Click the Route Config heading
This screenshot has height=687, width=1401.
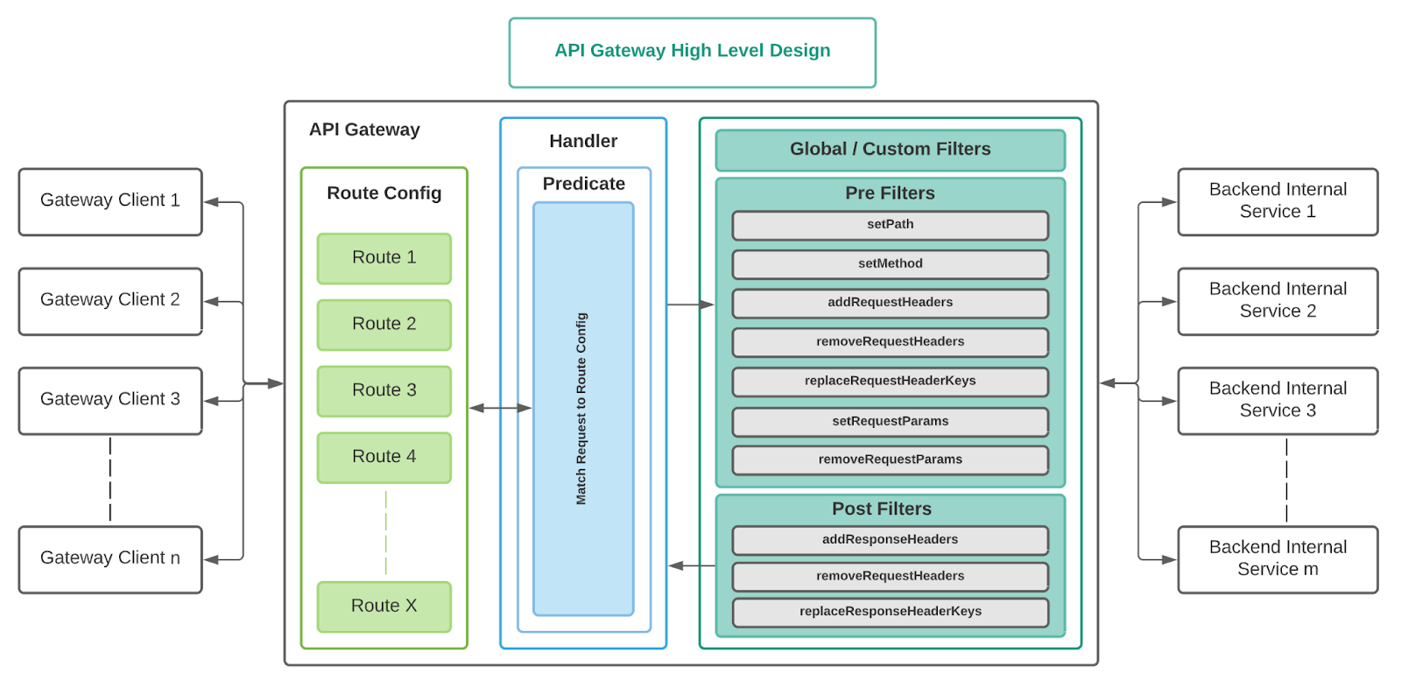pos(384,193)
